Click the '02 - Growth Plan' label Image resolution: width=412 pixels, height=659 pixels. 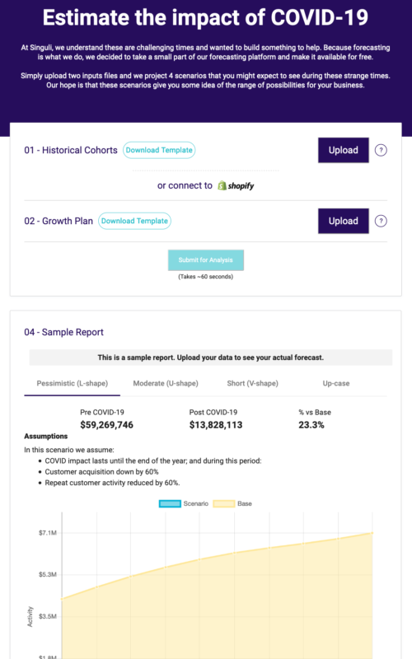[59, 221]
